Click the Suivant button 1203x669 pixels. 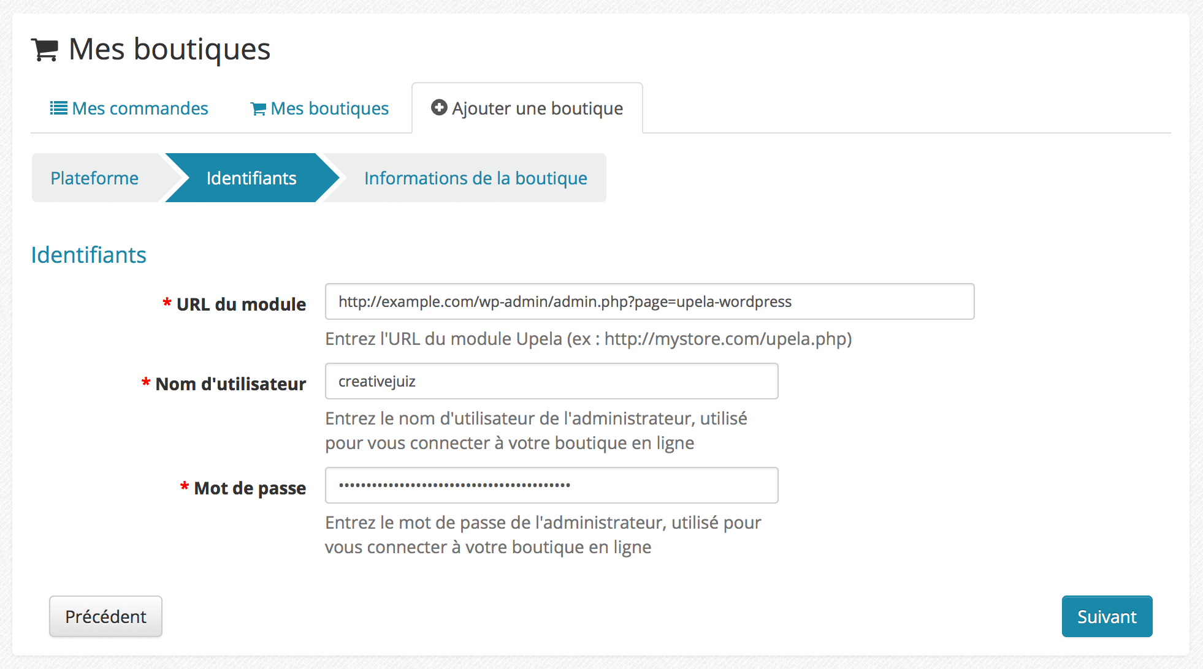1107,616
